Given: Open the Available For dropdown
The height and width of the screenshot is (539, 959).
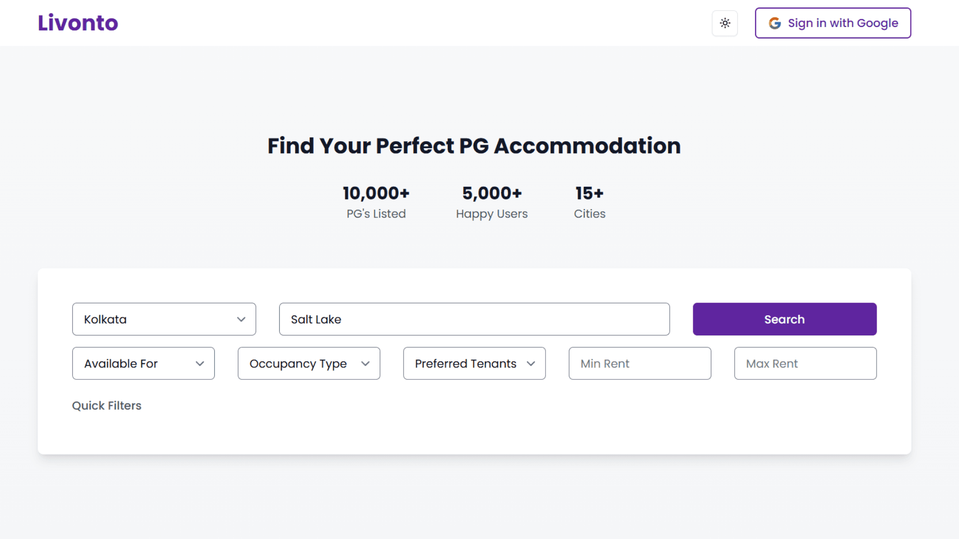Looking at the screenshot, I should (x=143, y=363).
